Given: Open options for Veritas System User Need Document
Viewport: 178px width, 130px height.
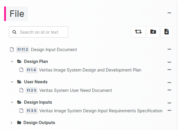Looking at the screenshot, I should [169, 90].
